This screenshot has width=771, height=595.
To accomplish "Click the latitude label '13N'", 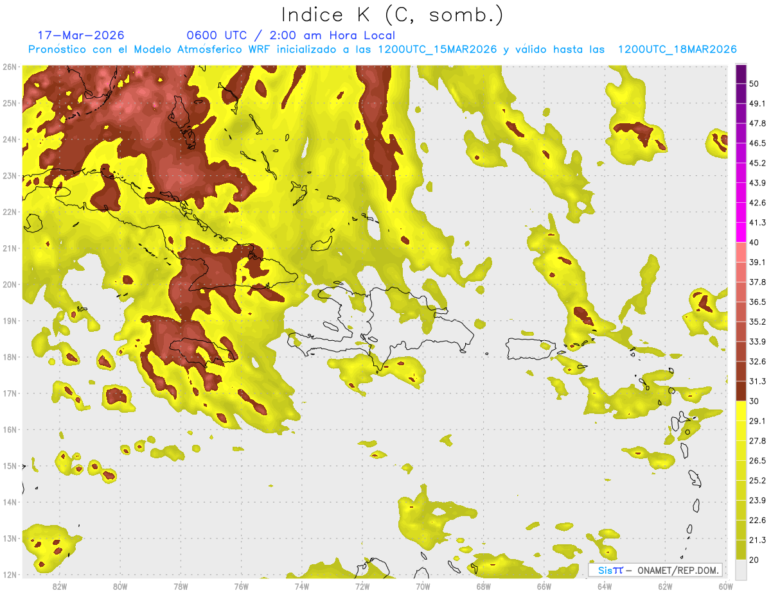I will 9,538.
